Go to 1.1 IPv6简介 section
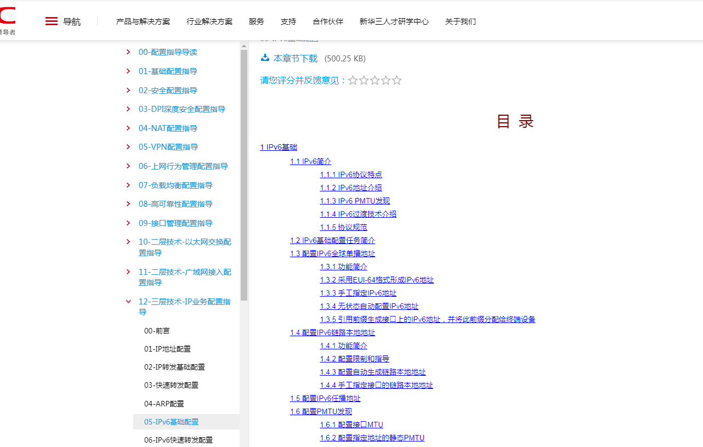 (311, 162)
